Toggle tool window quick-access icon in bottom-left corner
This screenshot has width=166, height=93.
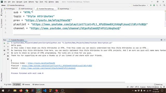(x=1, y=87)
